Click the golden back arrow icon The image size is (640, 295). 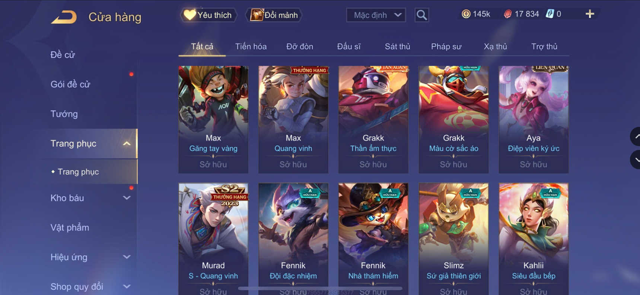click(64, 17)
